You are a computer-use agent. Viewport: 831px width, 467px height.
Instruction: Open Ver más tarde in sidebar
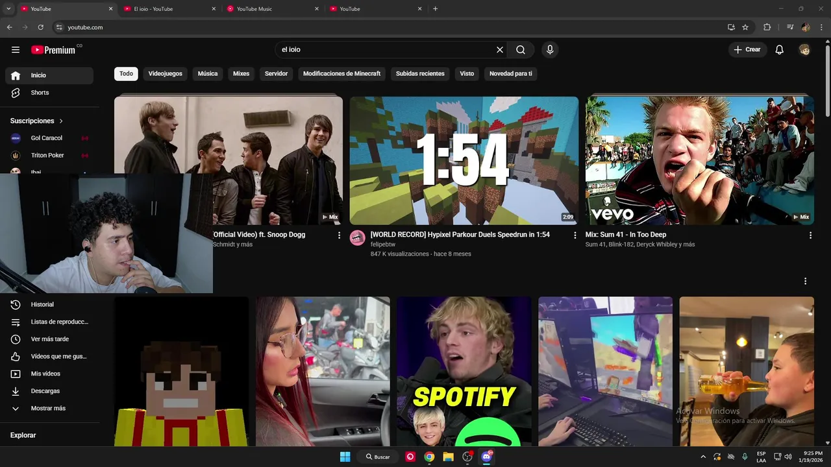(49, 339)
